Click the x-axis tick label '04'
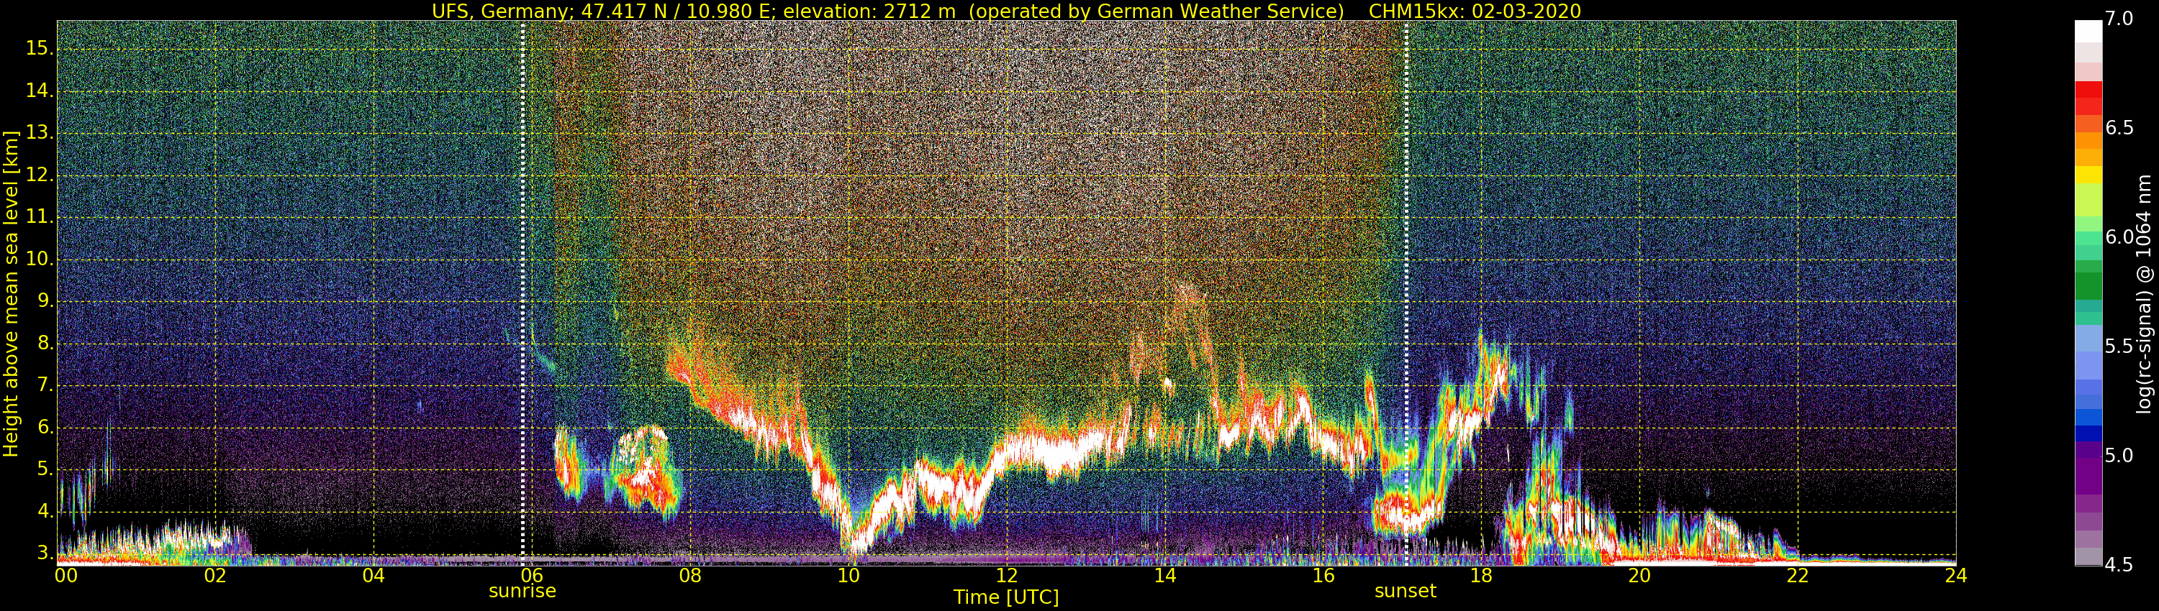Screen dimensions: 2159x611 coord(374,575)
